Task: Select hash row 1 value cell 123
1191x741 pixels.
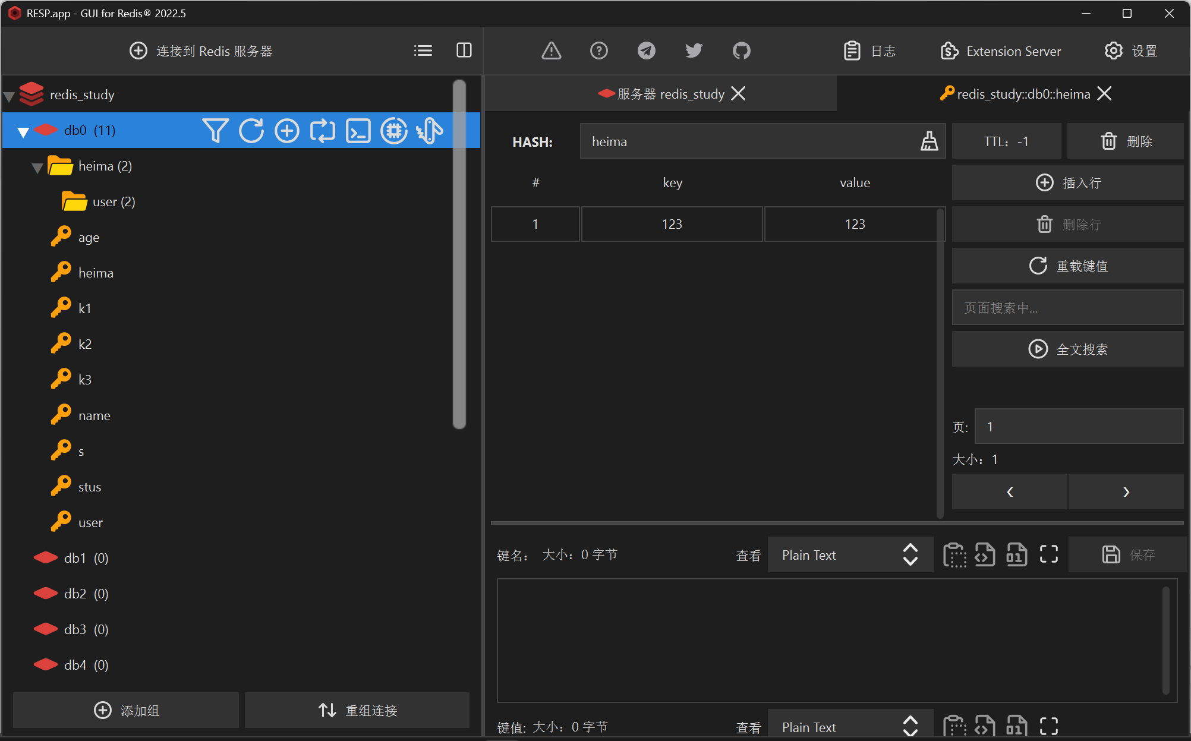Action: 855,225
